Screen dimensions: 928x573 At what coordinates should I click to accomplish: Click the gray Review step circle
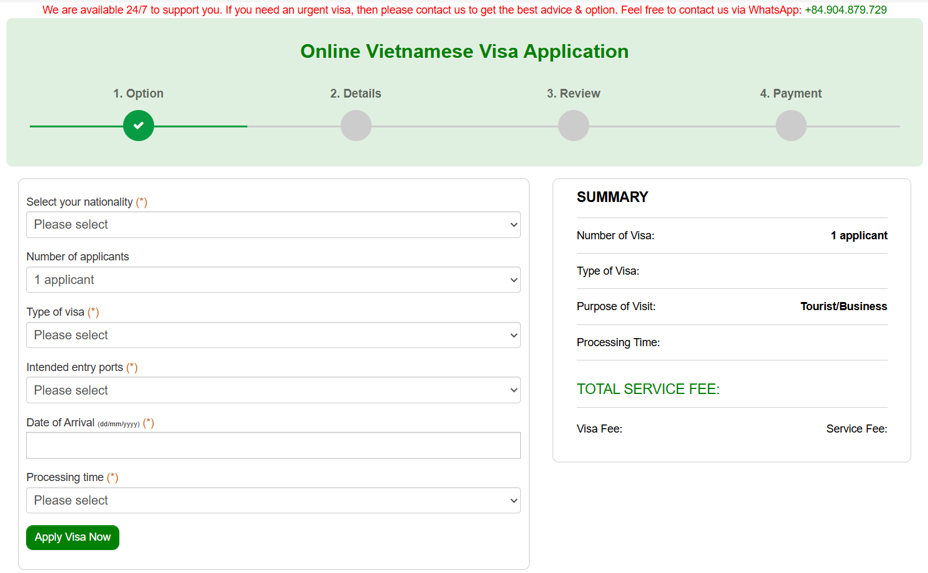[x=573, y=126]
